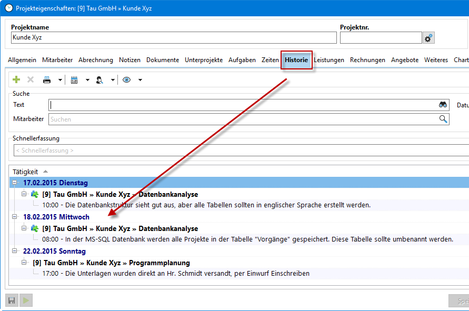The image size is (469, 311).
Task: Click the floppy disk save icon
Action: coord(11,300)
